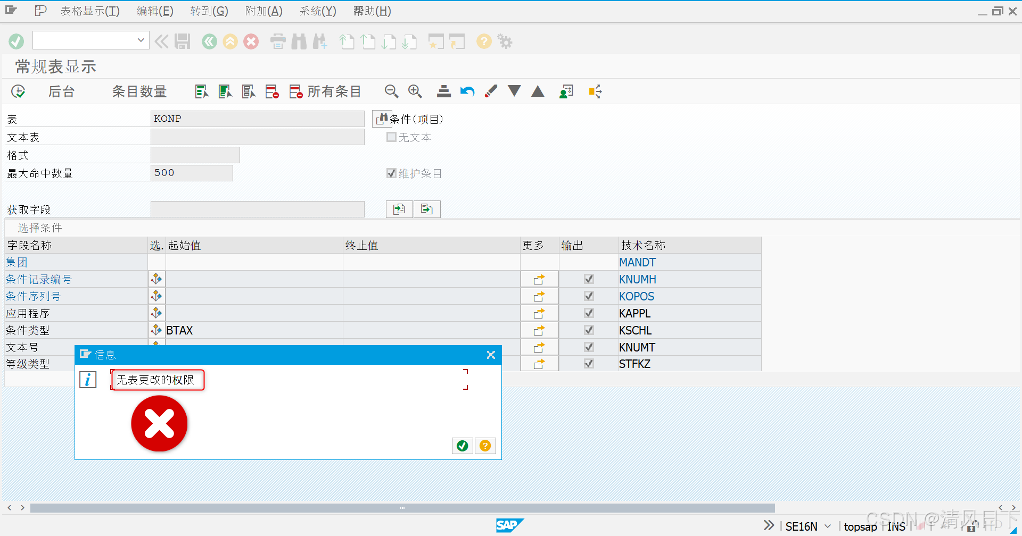Open the command field dropdown
The height and width of the screenshot is (536, 1022).
click(x=141, y=40)
